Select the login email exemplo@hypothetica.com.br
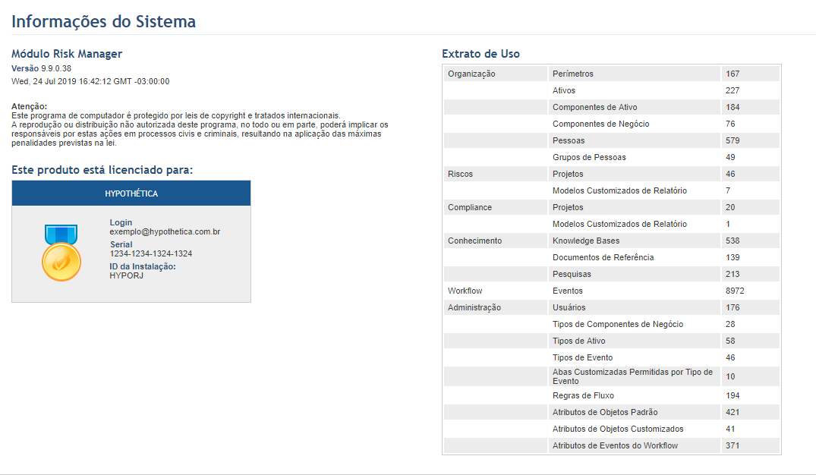The height and width of the screenshot is (475, 816). coord(165,231)
